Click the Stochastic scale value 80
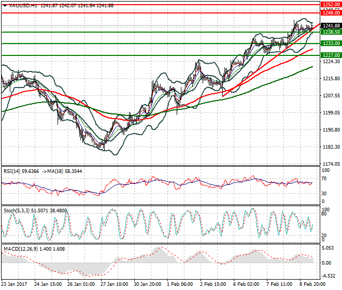Image resolution: width=342 pixels, height=290 pixels. coord(324,214)
